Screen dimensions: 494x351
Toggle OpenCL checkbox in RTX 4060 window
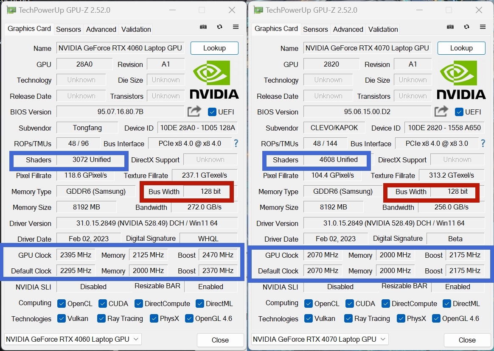pos(62,304)
